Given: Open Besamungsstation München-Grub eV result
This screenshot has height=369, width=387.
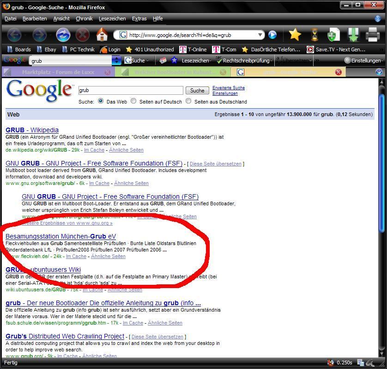Looking at the screenshot, I should coord(60,236).
